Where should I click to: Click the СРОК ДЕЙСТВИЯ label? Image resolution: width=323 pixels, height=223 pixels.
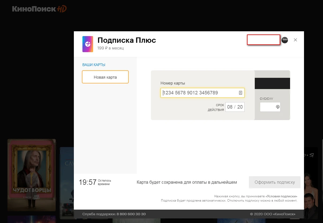pyautogui.click(x=216, y=107)
